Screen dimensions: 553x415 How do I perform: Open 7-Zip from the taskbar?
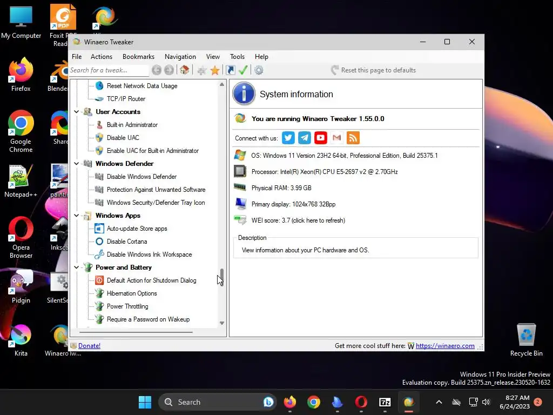[x=385, y=402]
